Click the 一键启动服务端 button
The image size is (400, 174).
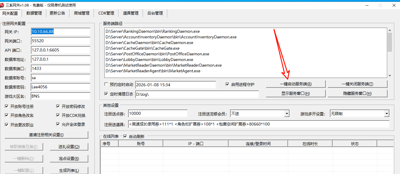[296, 84]
